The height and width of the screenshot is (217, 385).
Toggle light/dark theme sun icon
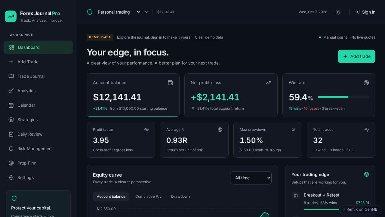338,12
